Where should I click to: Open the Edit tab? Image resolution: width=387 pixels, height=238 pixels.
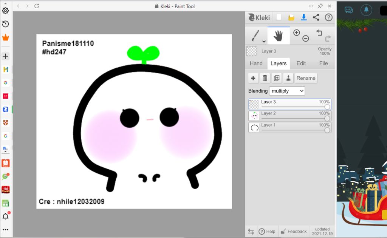point(301,63)
